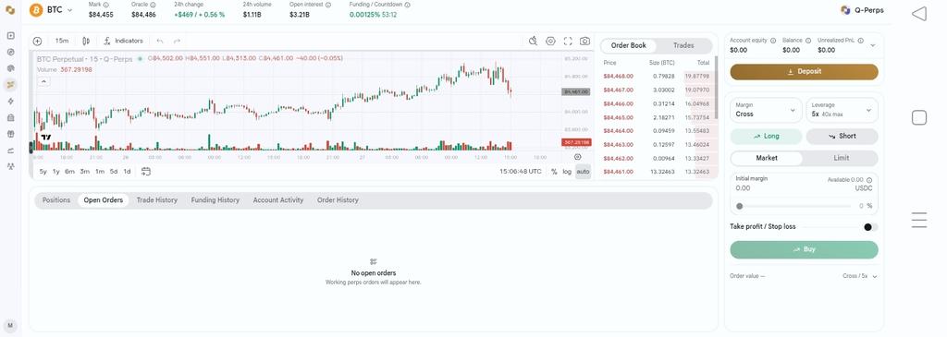
Task: Click the app logo in the top-left corner
Action: point(10,10)
